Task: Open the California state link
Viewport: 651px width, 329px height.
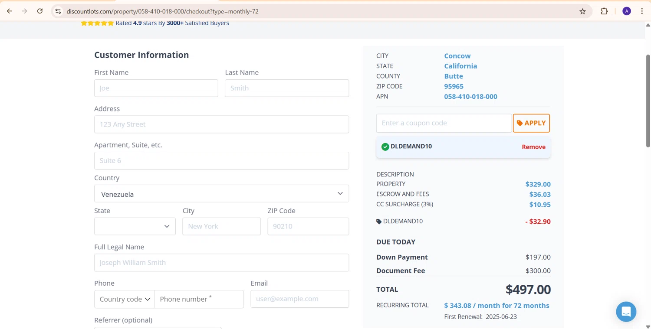Action: (460, 66)
